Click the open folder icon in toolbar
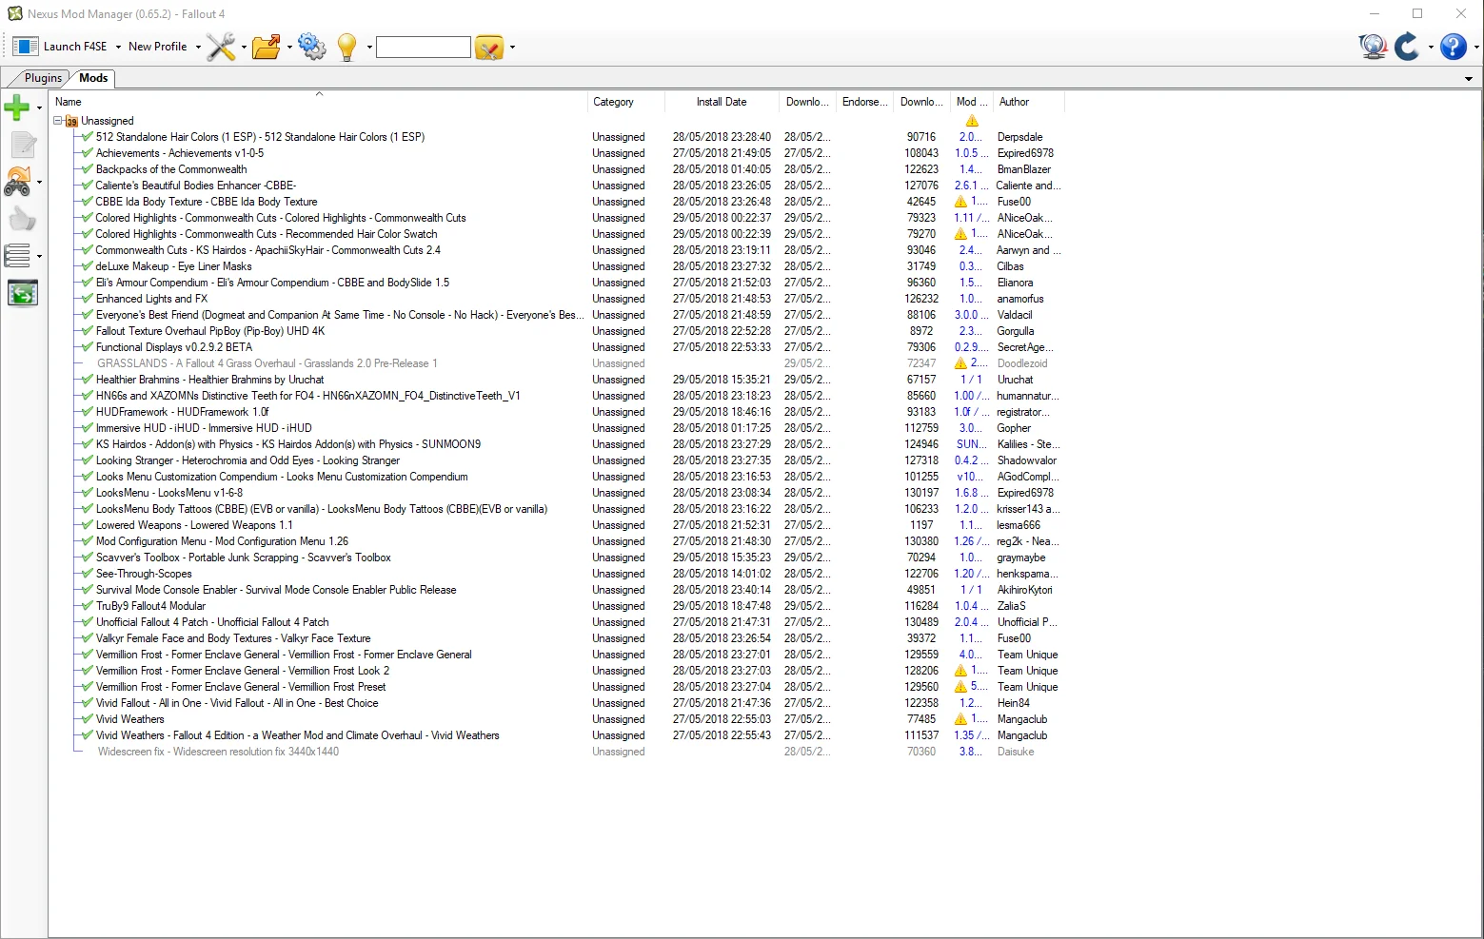 267,47
